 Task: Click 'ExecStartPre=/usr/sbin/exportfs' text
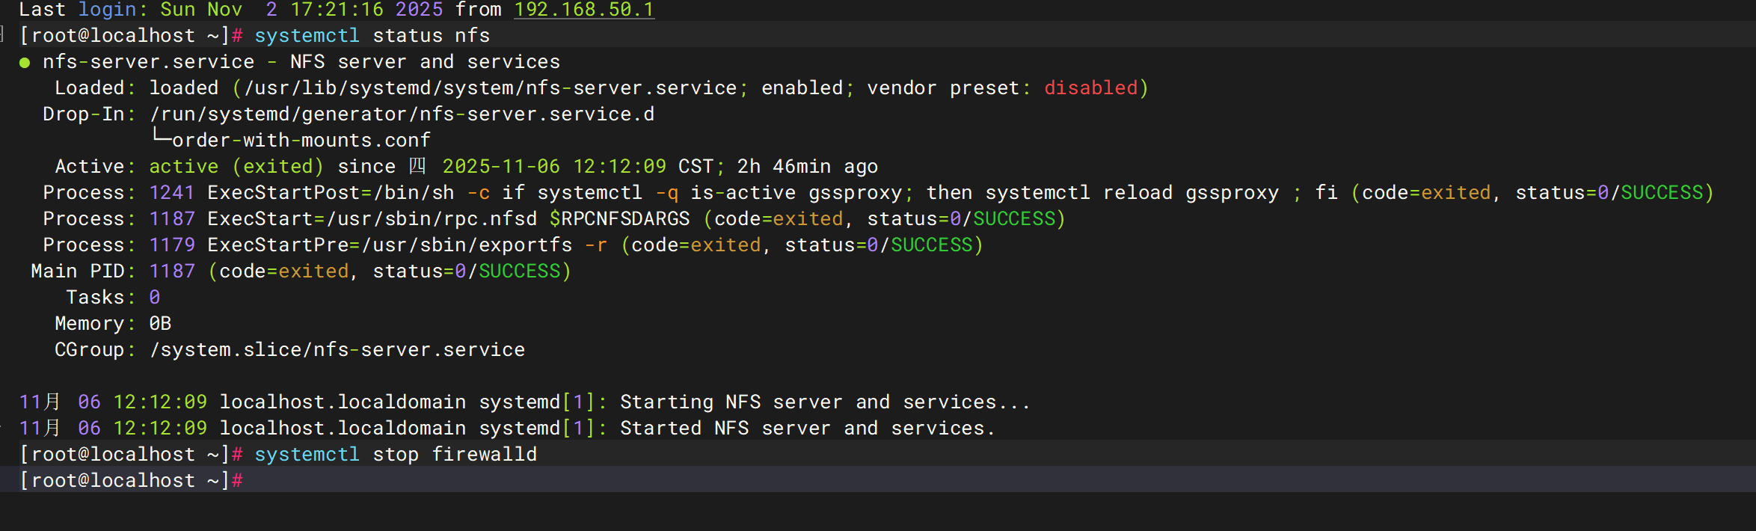tap(390, 245)
